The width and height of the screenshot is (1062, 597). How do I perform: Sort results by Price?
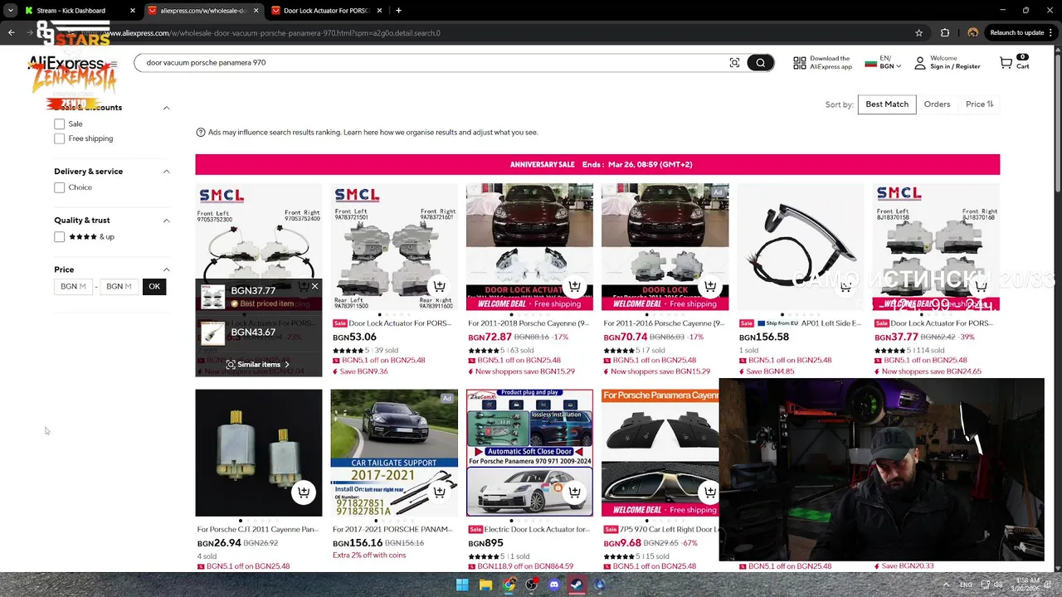[979, 104]
